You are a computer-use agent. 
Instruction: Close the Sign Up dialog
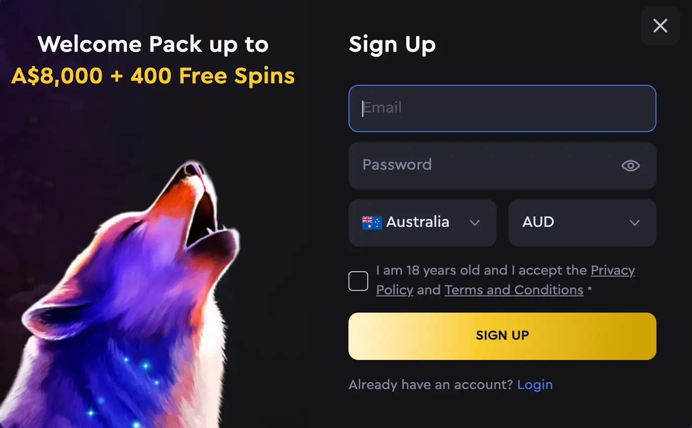(x=660, y=26)
